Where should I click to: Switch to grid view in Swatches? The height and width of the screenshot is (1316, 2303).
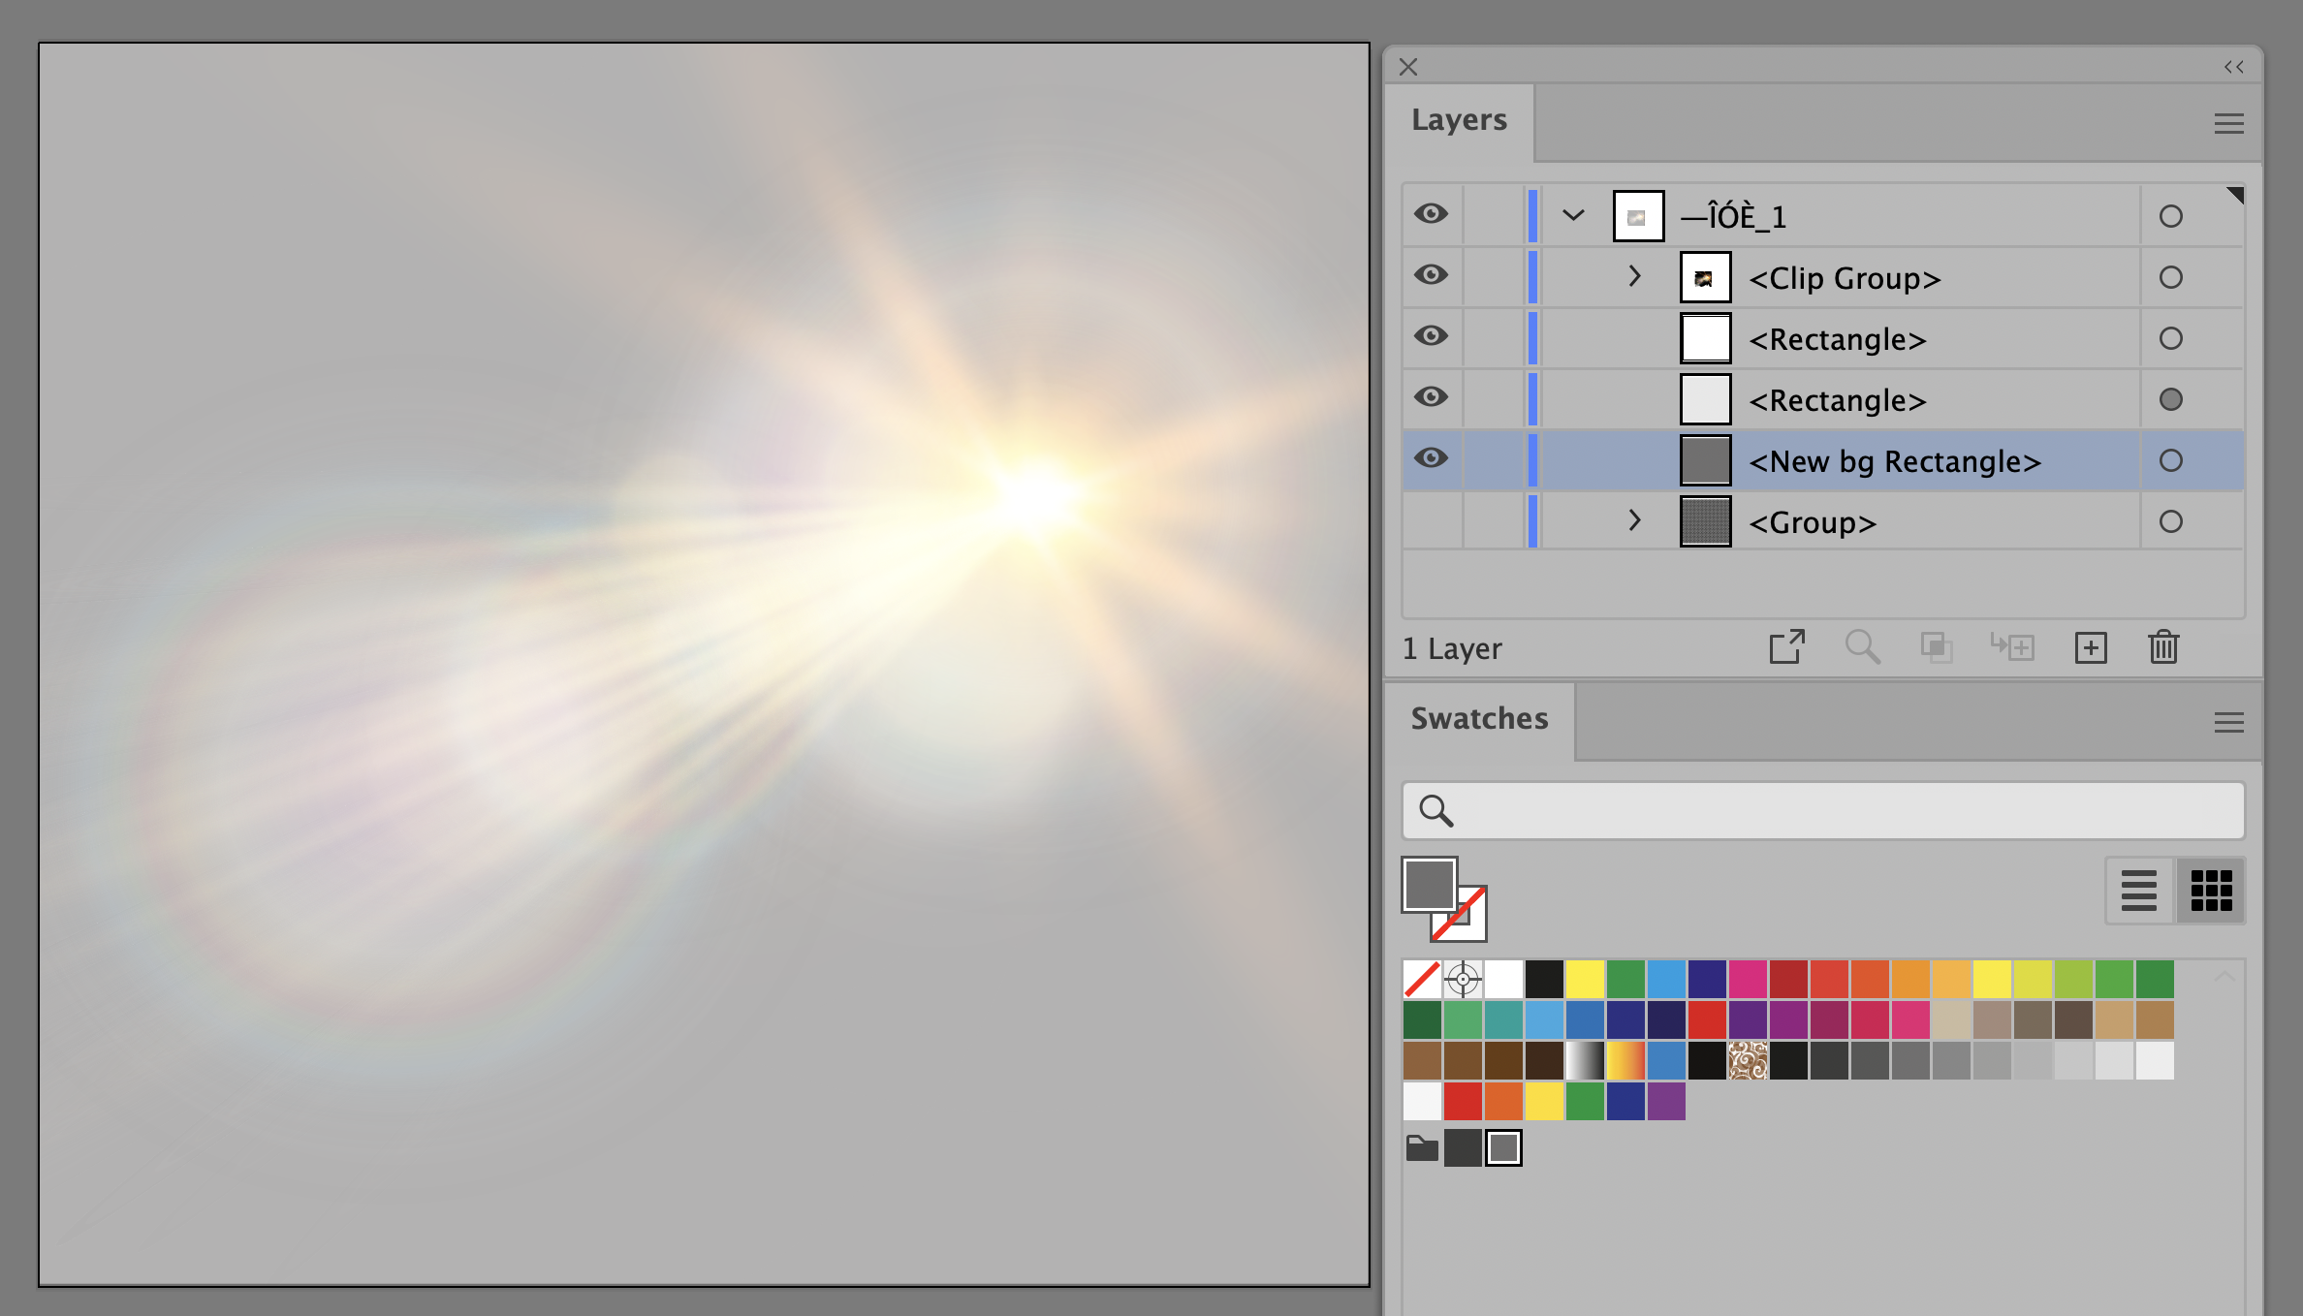click(2211, 891)
